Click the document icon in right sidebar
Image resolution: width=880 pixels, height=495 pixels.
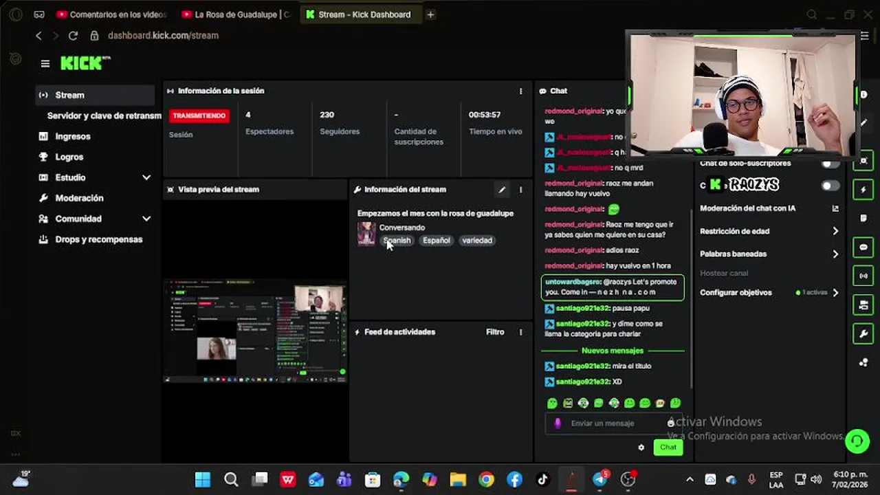click(863, 219)
